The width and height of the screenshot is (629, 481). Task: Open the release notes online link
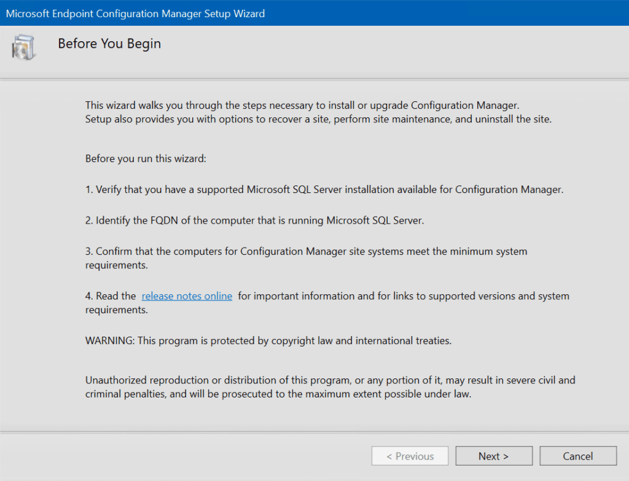(187, 296)
